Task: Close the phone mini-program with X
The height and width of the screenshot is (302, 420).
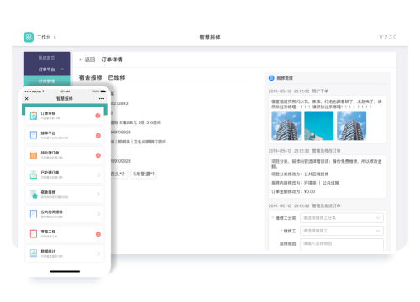Action: (27, 99)
